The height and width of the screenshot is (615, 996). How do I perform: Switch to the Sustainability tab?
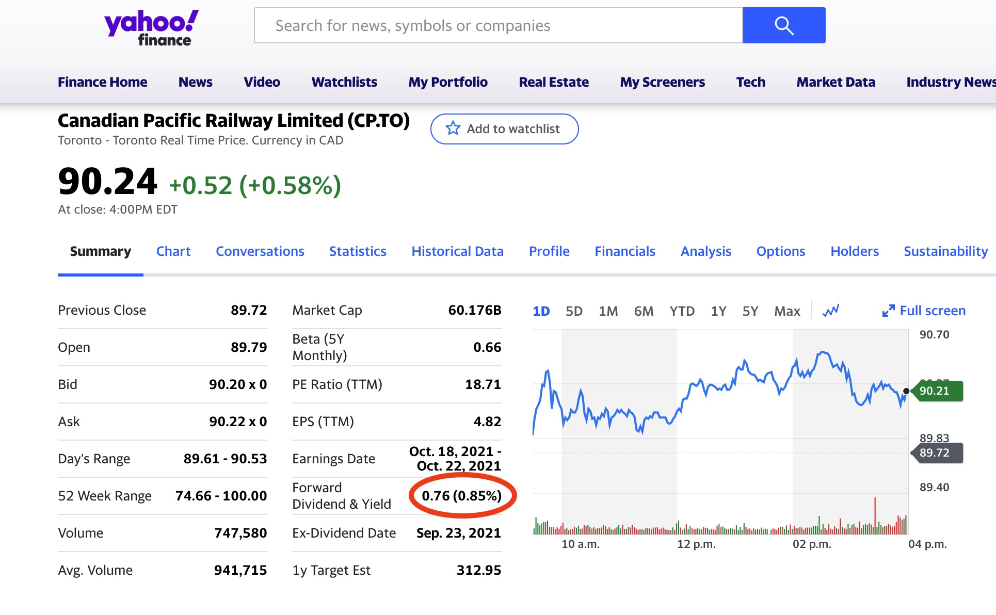[x=946, y=251]
